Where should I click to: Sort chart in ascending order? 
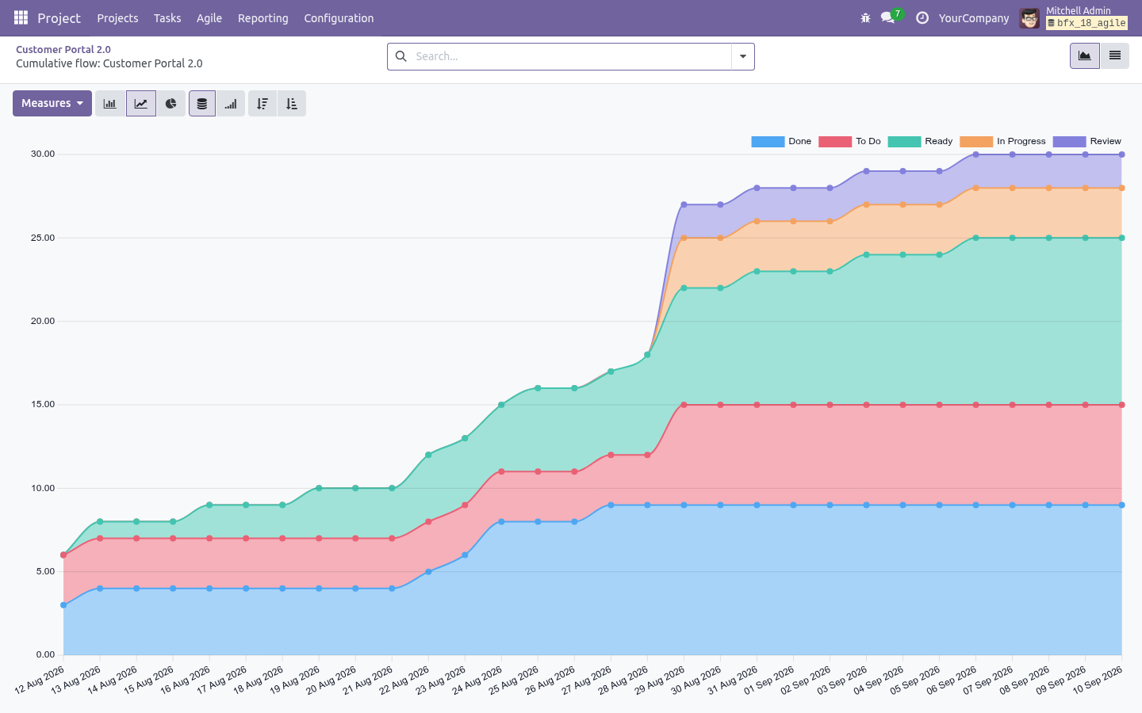[x=292, y=104]
